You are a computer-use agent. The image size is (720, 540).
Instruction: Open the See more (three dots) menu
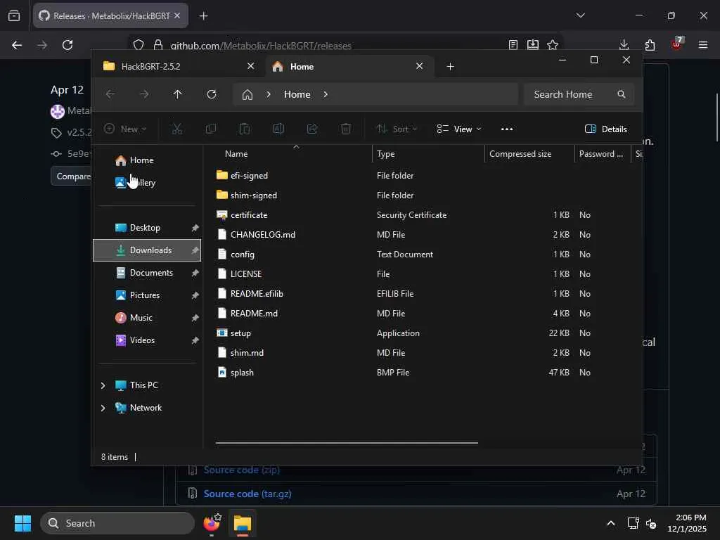(507, 129)
